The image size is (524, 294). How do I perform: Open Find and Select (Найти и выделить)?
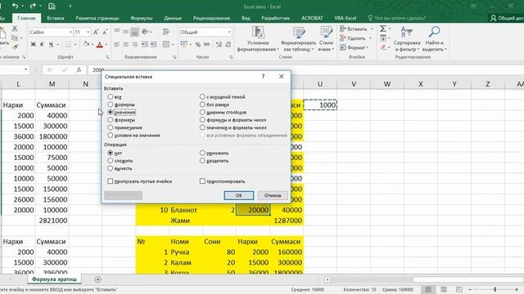[x=434, y=39]
